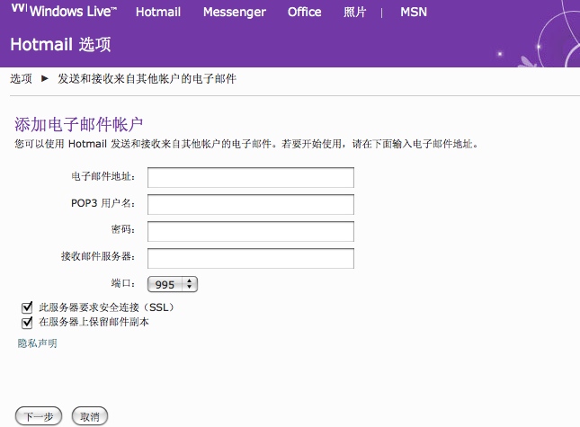This screenshot has height=427, width=580.
Task: Click the Windows Live logo
Action: [x=63, y=12]
